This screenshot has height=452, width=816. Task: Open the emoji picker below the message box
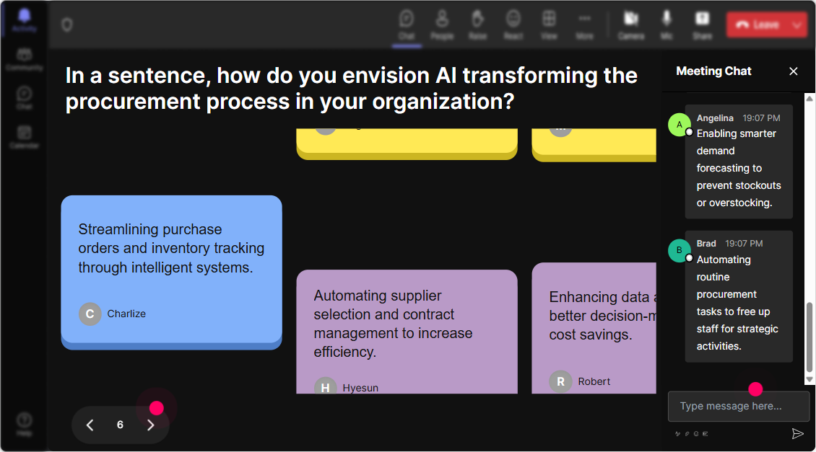(x=696, y=433)
